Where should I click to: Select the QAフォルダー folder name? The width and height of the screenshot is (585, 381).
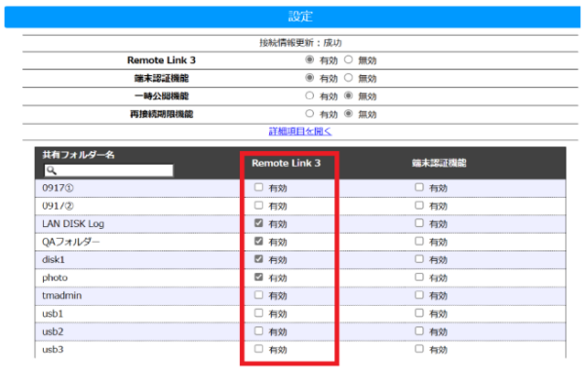(x=71, y=242)
